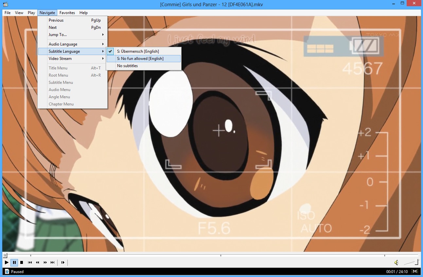Click the Angle Menu entry
Image resolution: width=423 pixels, height=277 pixels.
point(73,97)
